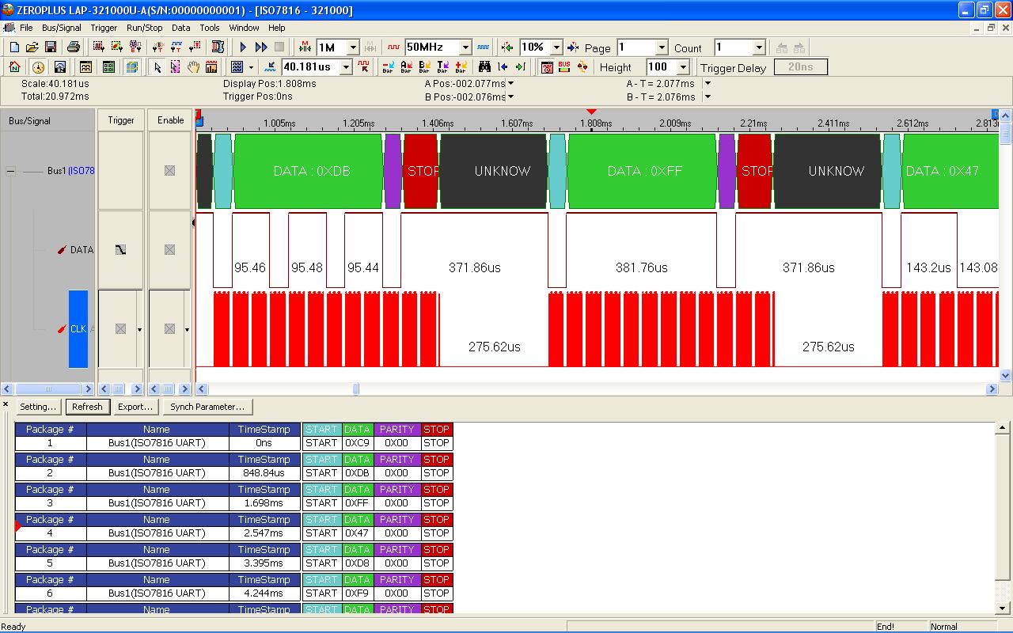Open the Run/Stop menu
This screenshot has height=633, width=1013.
point(145,28)
